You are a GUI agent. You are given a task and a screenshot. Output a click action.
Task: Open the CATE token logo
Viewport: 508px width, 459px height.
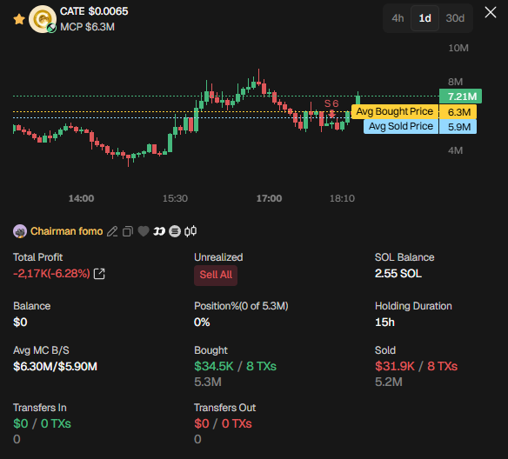point(43,19)
